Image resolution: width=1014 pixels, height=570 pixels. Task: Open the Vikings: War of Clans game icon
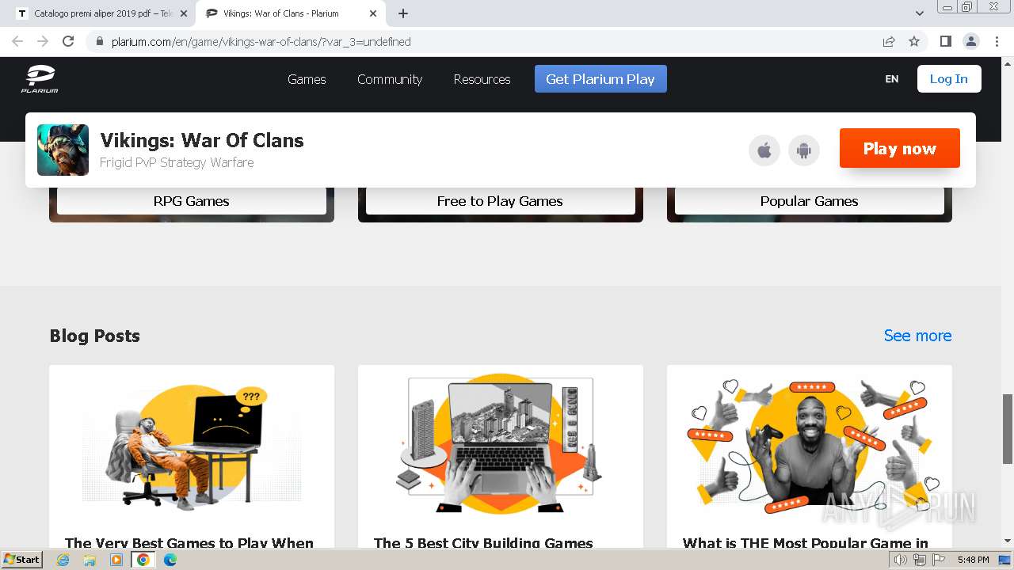[63, 150]
